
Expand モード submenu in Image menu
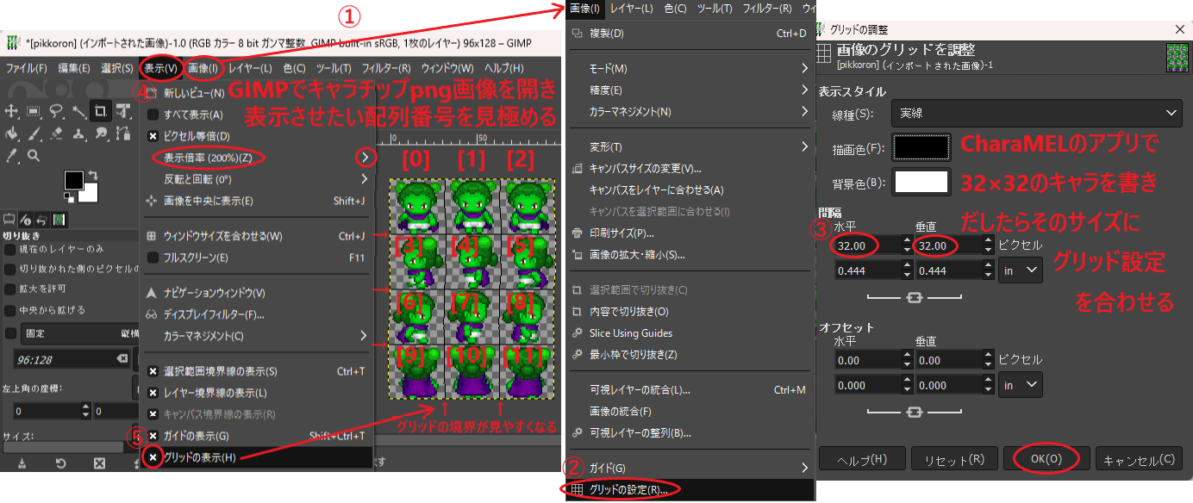691,68
